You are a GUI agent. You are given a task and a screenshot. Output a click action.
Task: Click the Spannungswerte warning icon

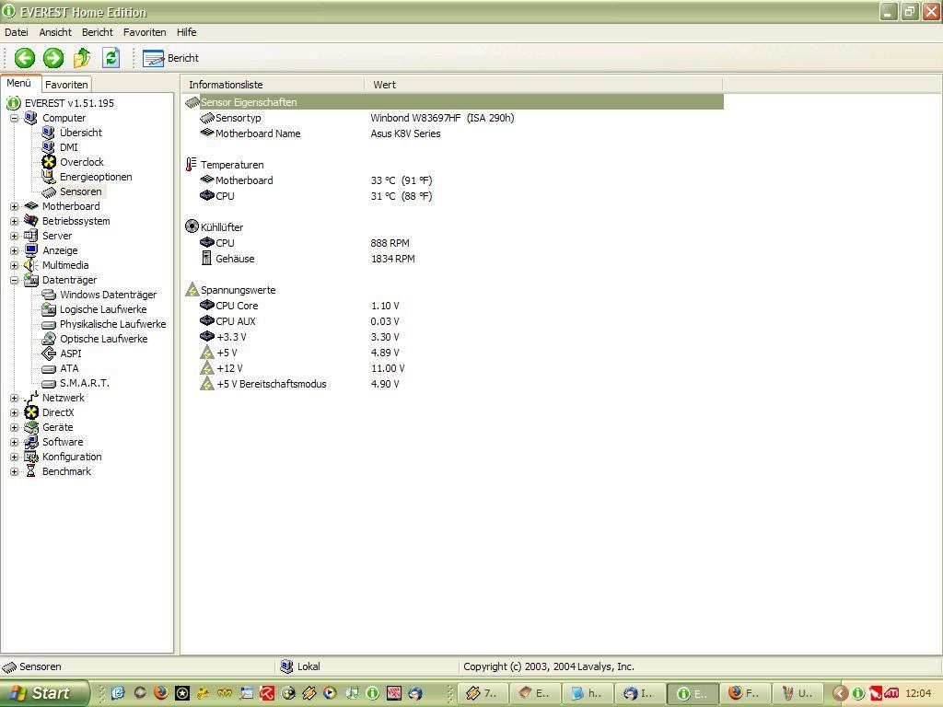pyautogui.click(x=192, y=289)
